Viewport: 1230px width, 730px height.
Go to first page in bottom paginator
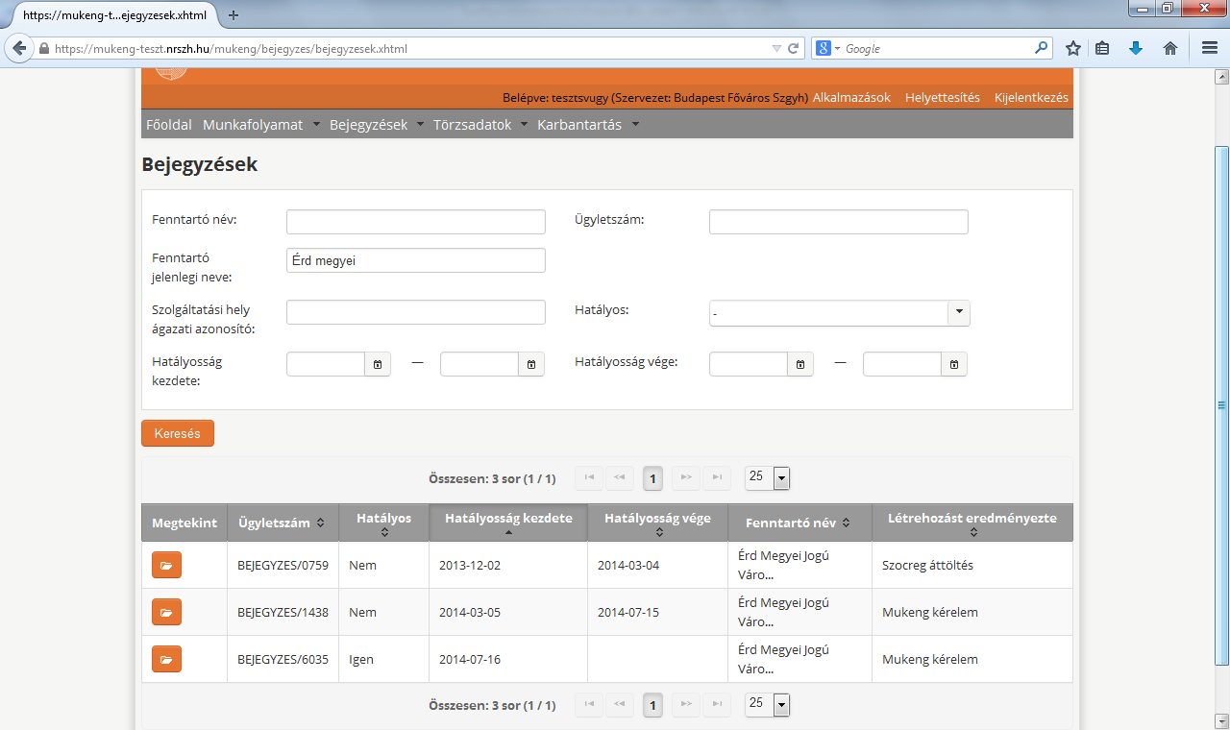tap(589, 706)
